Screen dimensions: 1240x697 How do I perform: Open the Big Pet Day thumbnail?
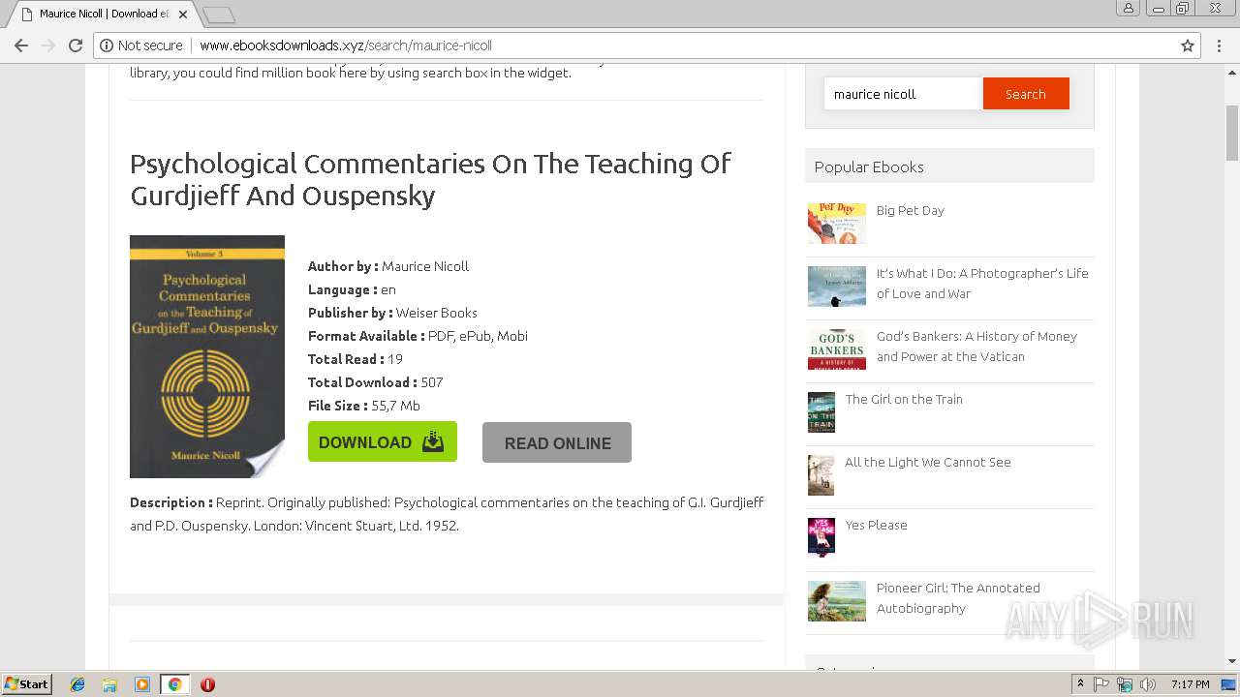click(837, 224)
